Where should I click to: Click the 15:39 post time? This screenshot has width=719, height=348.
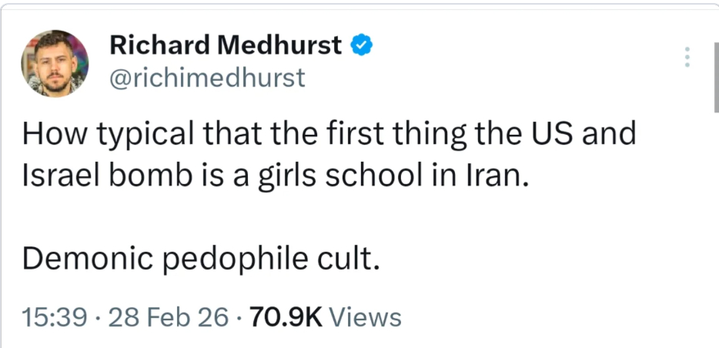pyautogui.click(x=54, y=317)
